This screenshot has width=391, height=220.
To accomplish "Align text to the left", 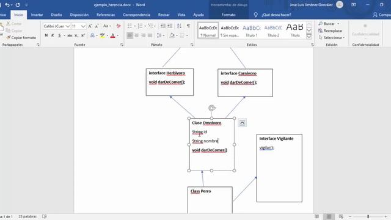I will 130,35.
